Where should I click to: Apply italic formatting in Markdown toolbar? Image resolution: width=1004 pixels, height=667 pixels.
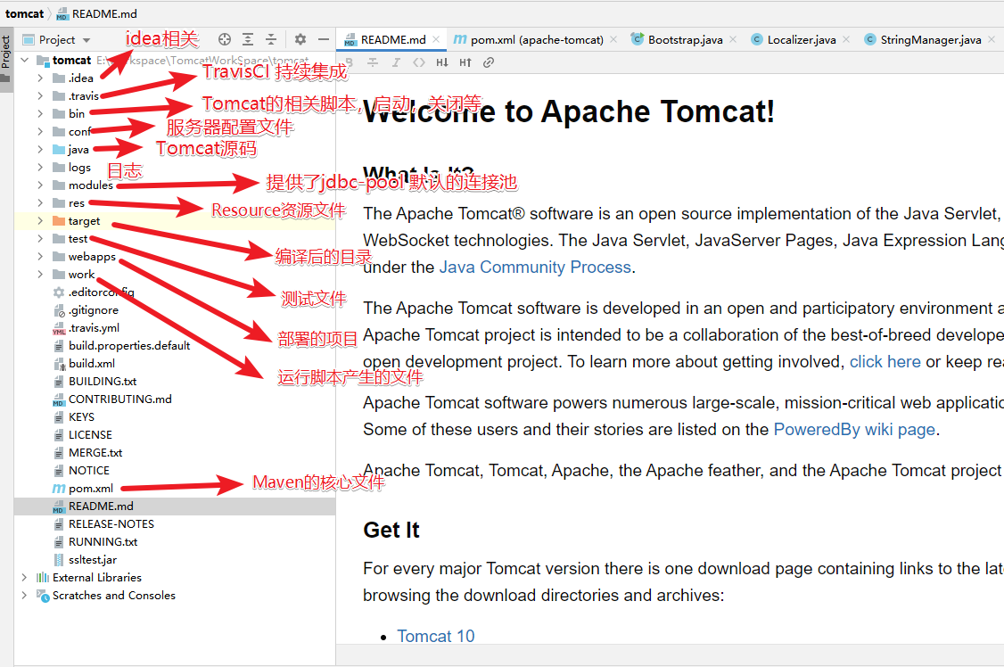[x=396, y=62]
